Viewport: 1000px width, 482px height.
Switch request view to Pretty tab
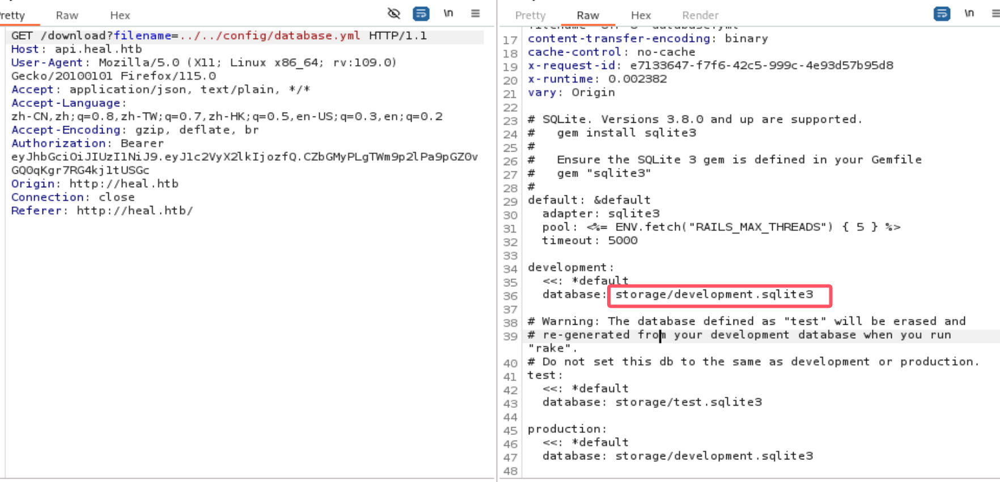click(x=12, y=16)
